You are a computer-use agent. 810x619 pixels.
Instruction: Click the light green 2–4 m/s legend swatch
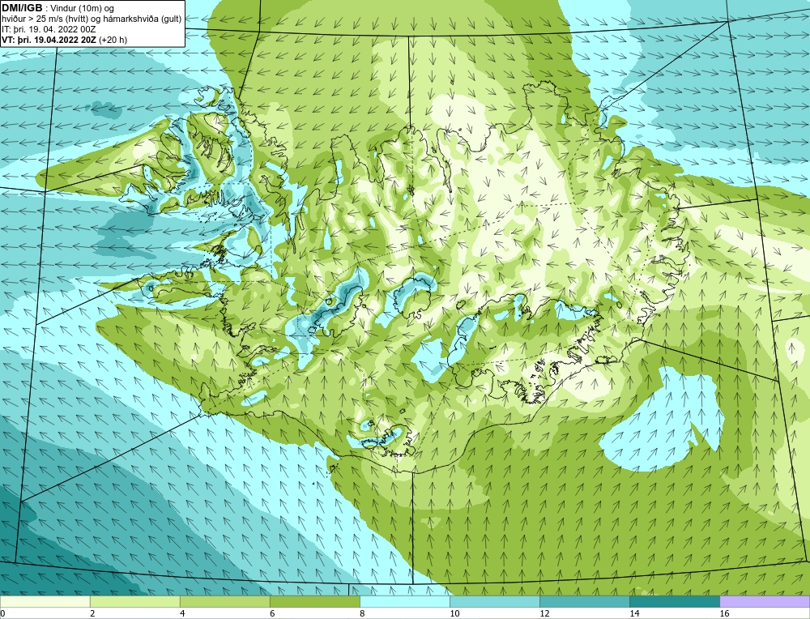tap(134, 601)
